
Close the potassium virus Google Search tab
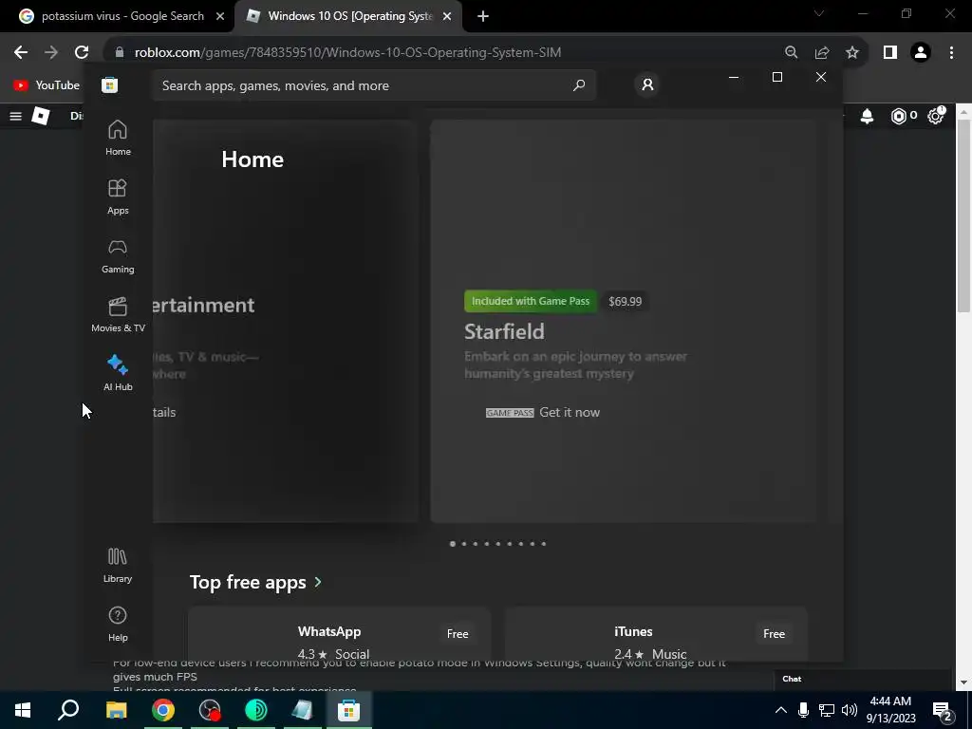pos(220,16)
